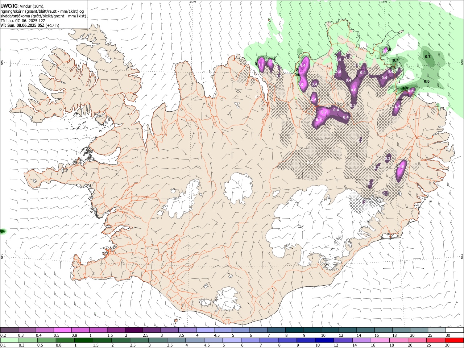The image size is (464, 348).
Task: Select the deep navy blue 10 rain swatch
Action: click(x=324, y=340)
